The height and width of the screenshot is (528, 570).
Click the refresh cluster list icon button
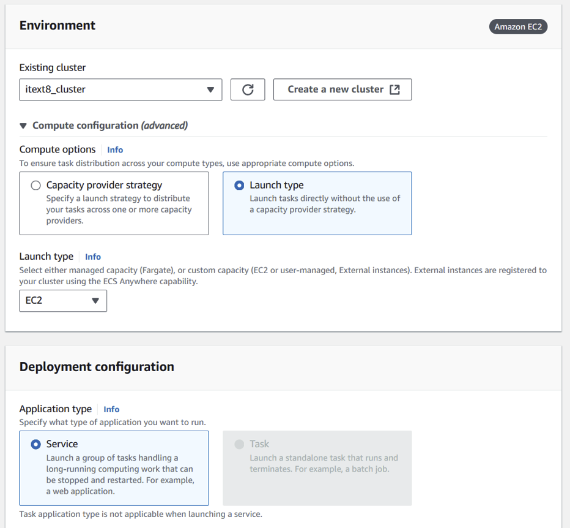click(x=248, y=89)
